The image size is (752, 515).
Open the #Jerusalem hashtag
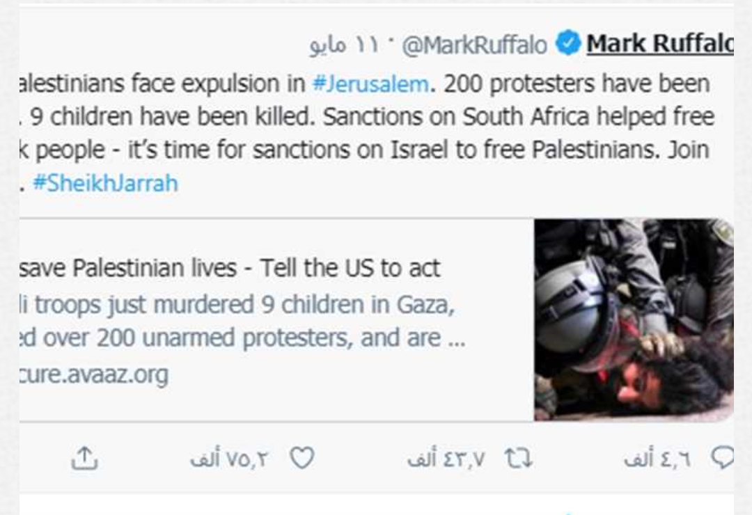(370, 84)
